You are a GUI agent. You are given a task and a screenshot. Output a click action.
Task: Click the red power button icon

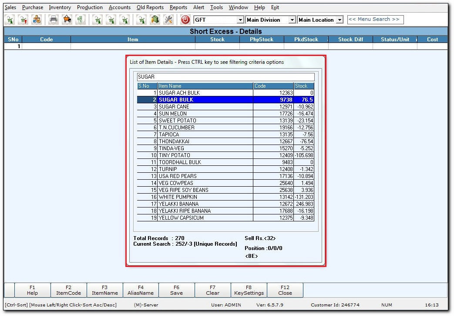pos(185,20)
